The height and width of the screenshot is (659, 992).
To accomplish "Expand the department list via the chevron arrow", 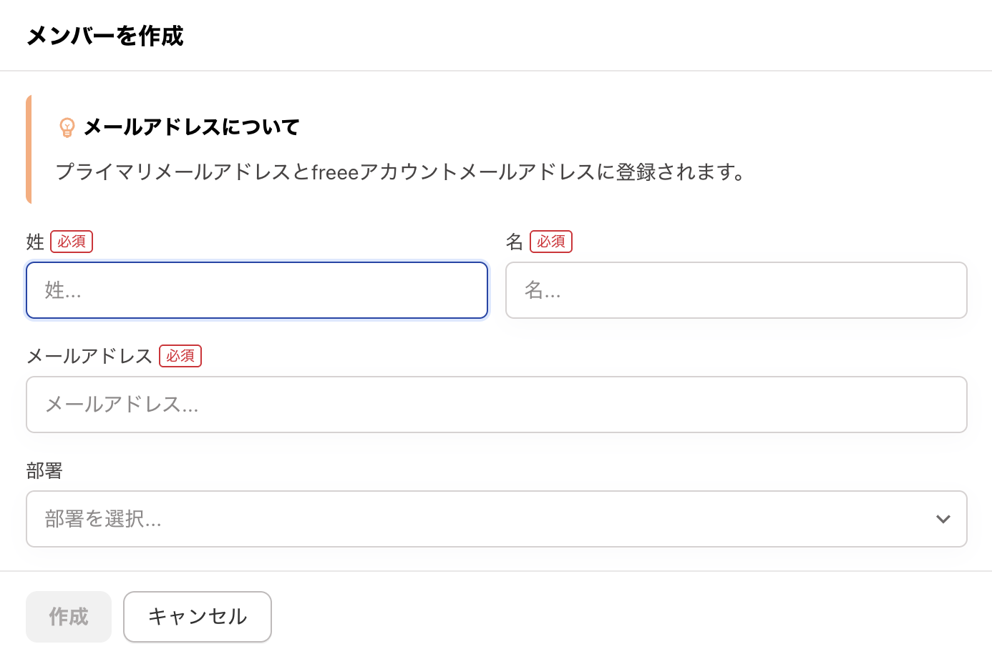I will (x=943, y=519).
